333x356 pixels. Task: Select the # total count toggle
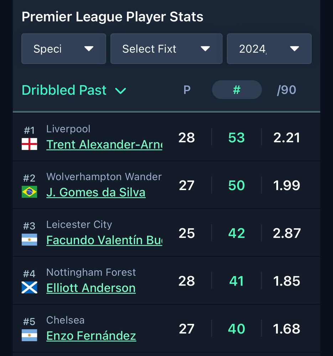point(236,90)
